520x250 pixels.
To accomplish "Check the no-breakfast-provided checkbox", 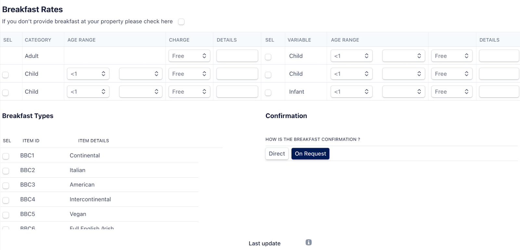I will click(181, 22).
